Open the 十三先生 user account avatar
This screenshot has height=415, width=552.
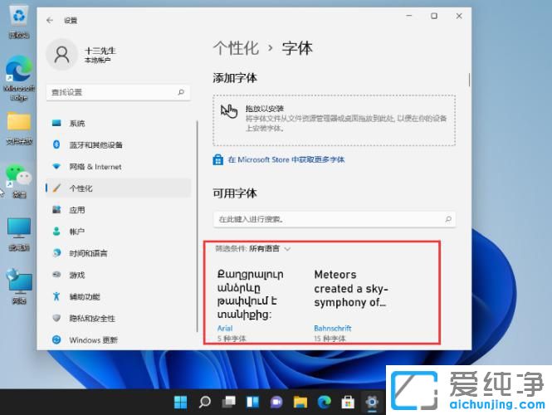(x=62, y=55)
